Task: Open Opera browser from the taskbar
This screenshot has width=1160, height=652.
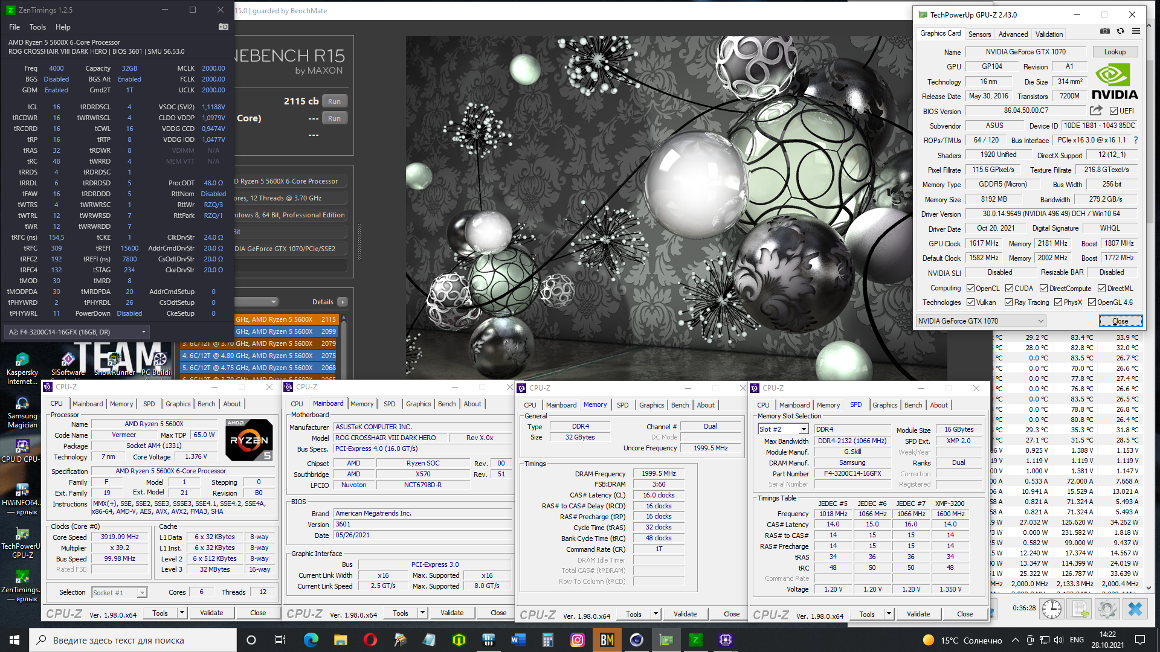Action: (x=370, y=640)
